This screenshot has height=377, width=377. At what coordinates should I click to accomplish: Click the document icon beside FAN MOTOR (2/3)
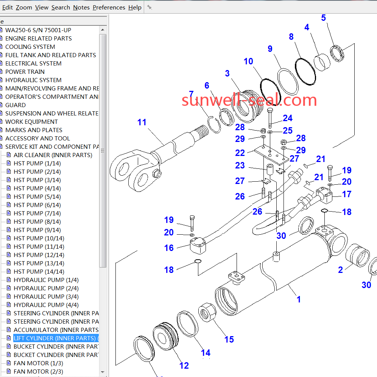pyautogui.click(x=9, y=371)
